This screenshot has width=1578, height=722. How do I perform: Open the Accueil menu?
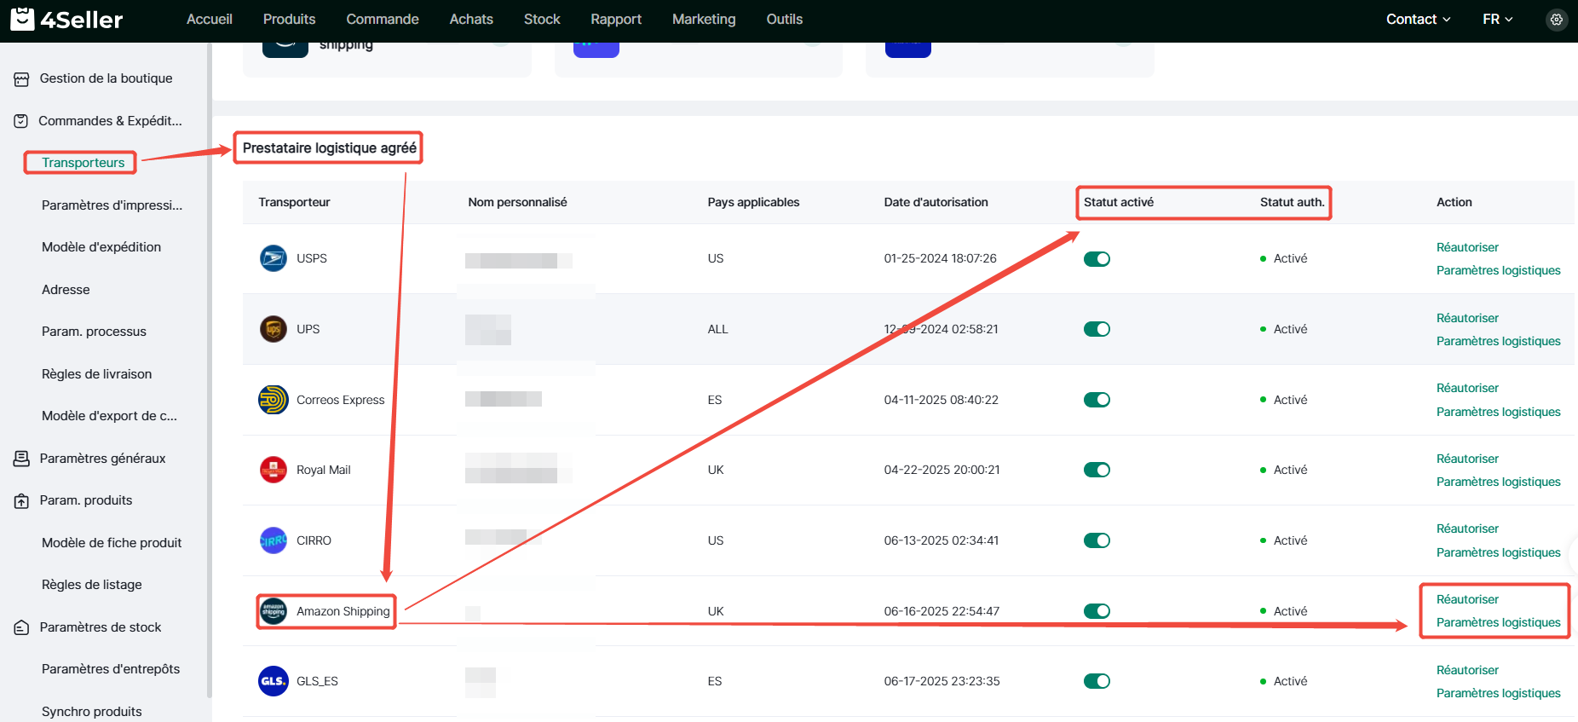tap(210, 19)
